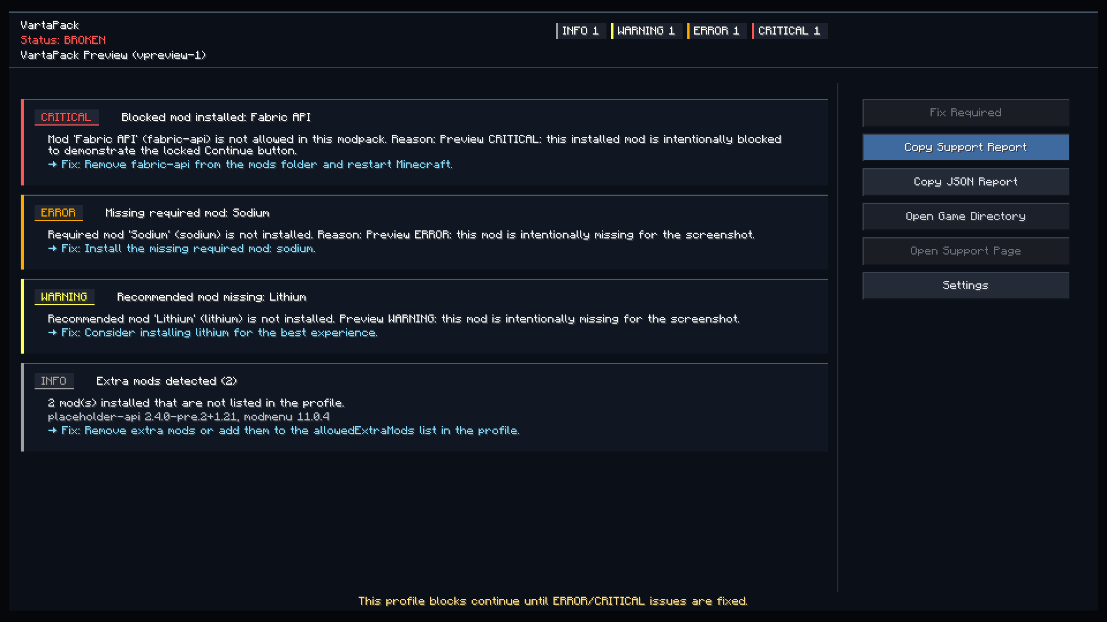This screenshot has width=1107, height=622.
Task: Click the placeholder-api and modmenu list line
Action: pos(189,417)
